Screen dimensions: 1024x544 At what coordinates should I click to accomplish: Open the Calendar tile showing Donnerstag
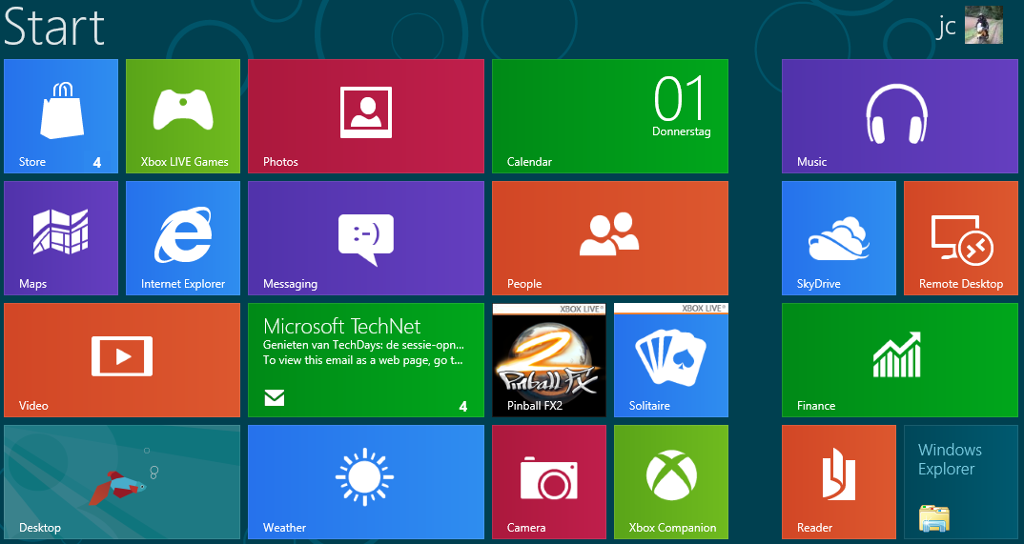610,116
